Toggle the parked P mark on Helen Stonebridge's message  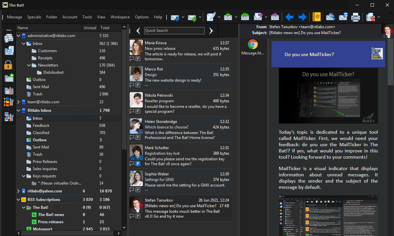tap(138, 137)
